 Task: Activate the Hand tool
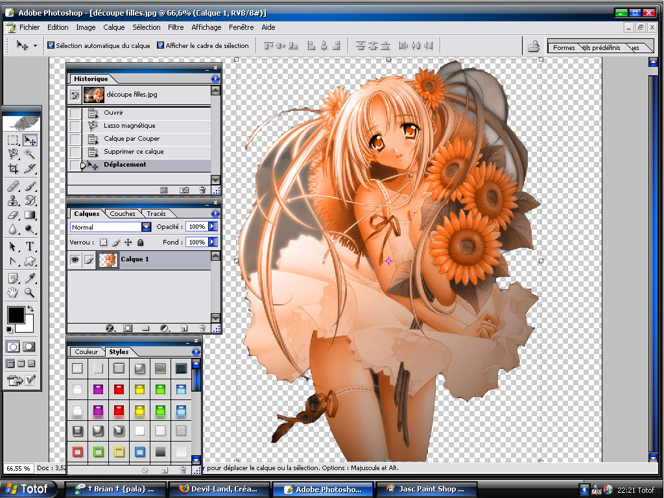pyautogui.click(x=13, y=292)
